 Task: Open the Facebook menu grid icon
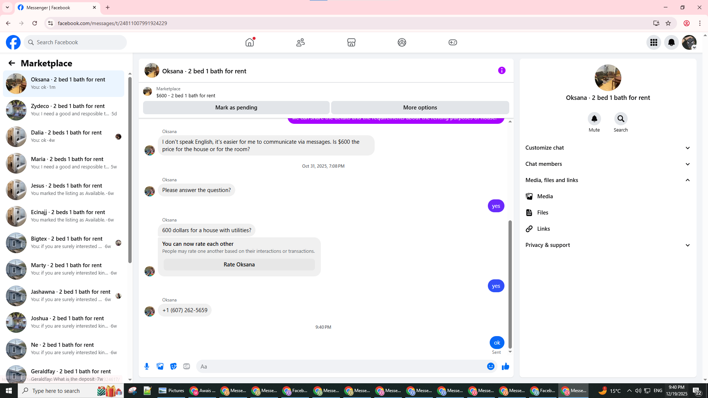[654, 42]
